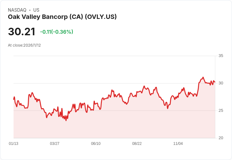Select the rightmost end of the price line
This screenshot has width=232, height=160.
click(x=215, y=82)
